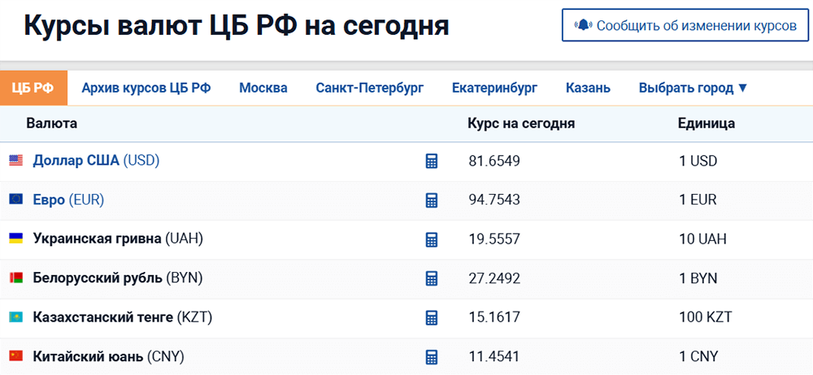Image resolution: width=813 pixels, height=375 pixels.
Task: Open the Архив курсов ЦБ РФ tab
Action: click(x=146, y=88)
